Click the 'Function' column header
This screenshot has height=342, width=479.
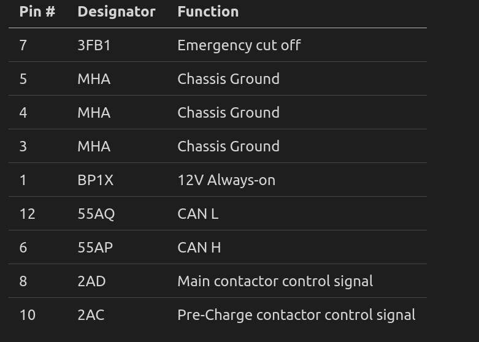coord(208,12)
